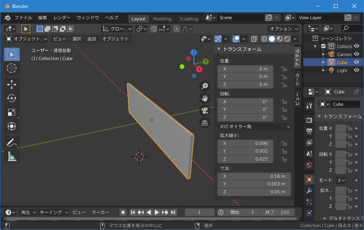Select the Measure tool

click(x=12, y=157)
